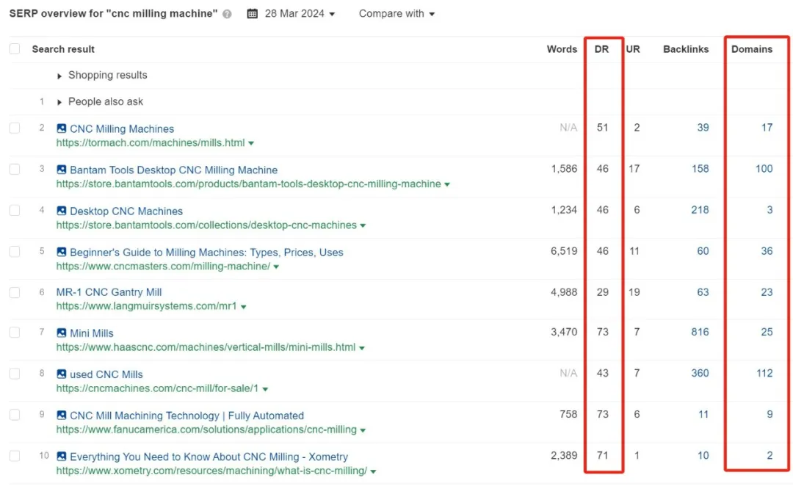Check the box for tormach.com result row

15,128
